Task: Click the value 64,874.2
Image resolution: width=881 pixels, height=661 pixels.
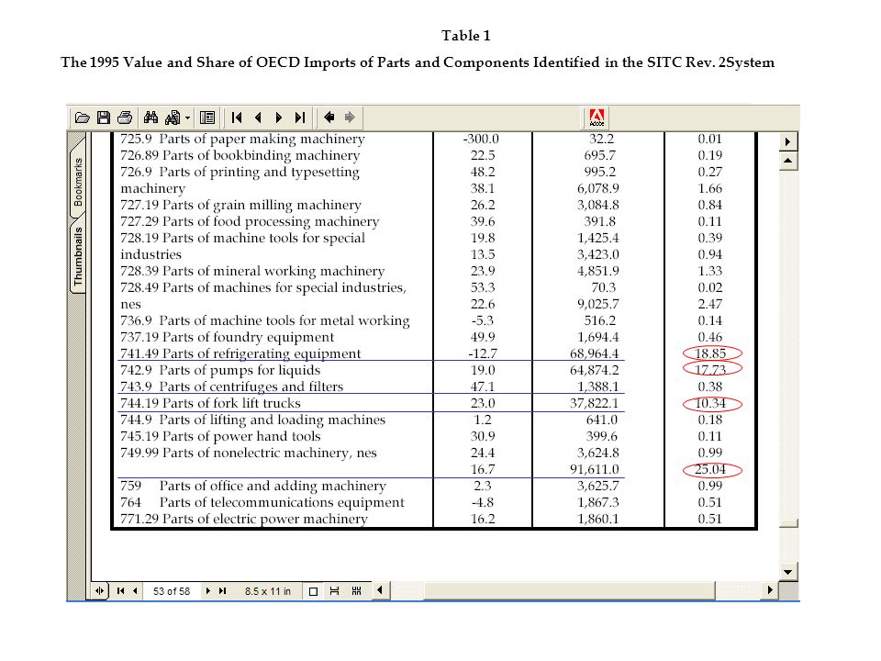Action: pos(594,370)
